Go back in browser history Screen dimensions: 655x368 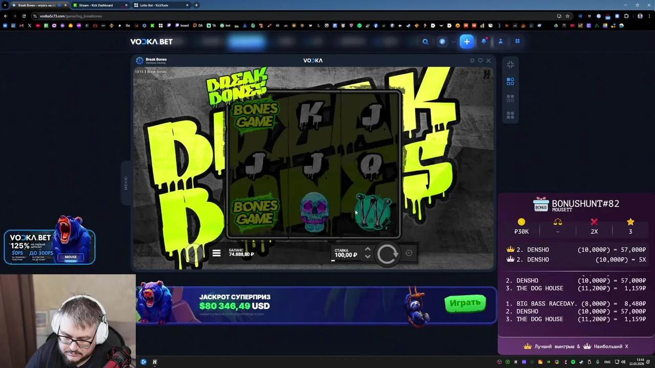(6, 16)
